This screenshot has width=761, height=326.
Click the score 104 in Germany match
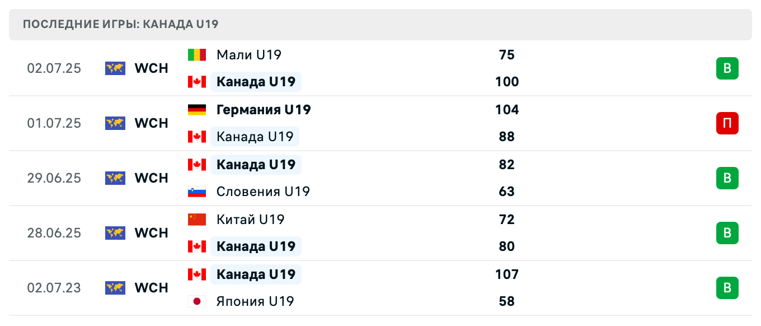506,110
